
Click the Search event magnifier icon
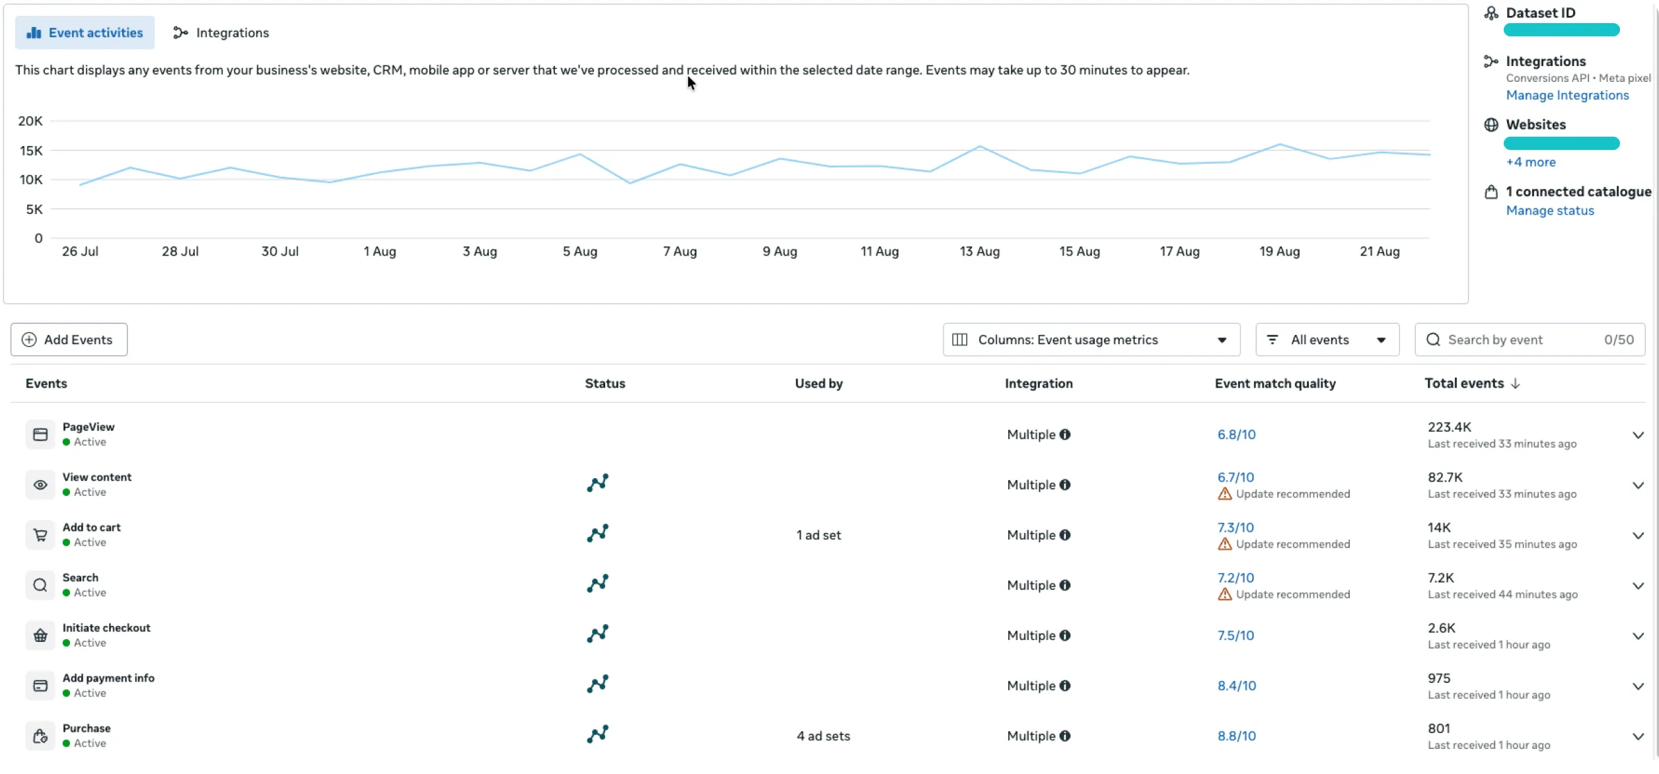tap(40, 585)
